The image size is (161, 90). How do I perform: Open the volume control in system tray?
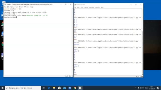[x=143, y=88]
